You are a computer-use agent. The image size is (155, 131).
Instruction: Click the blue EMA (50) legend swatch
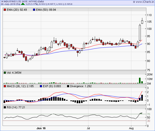(x=34, y=10)
